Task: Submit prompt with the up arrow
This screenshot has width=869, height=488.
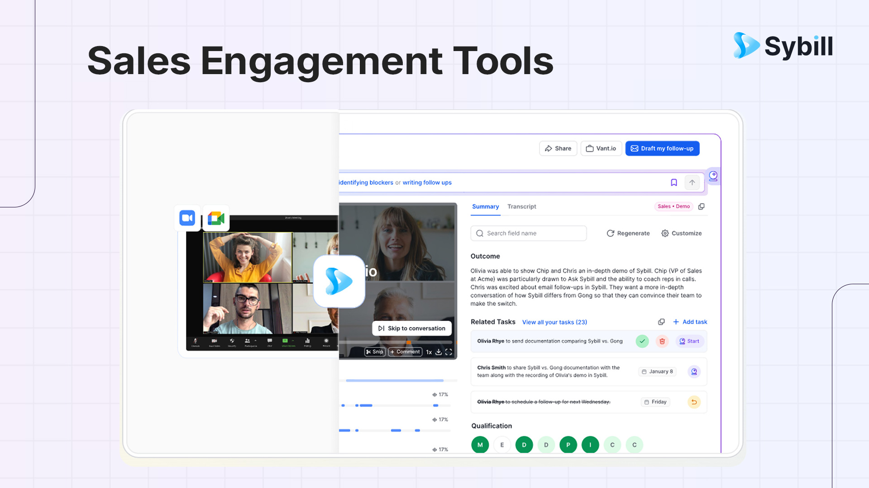Action: point(692,183)
